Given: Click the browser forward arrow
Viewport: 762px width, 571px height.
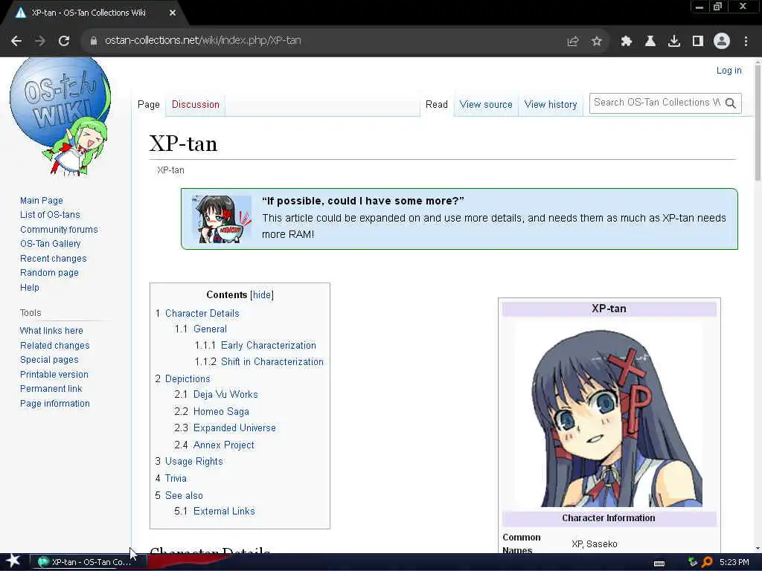Looking at the screenshot, I should pyautogui.click(x=40, y=42).
